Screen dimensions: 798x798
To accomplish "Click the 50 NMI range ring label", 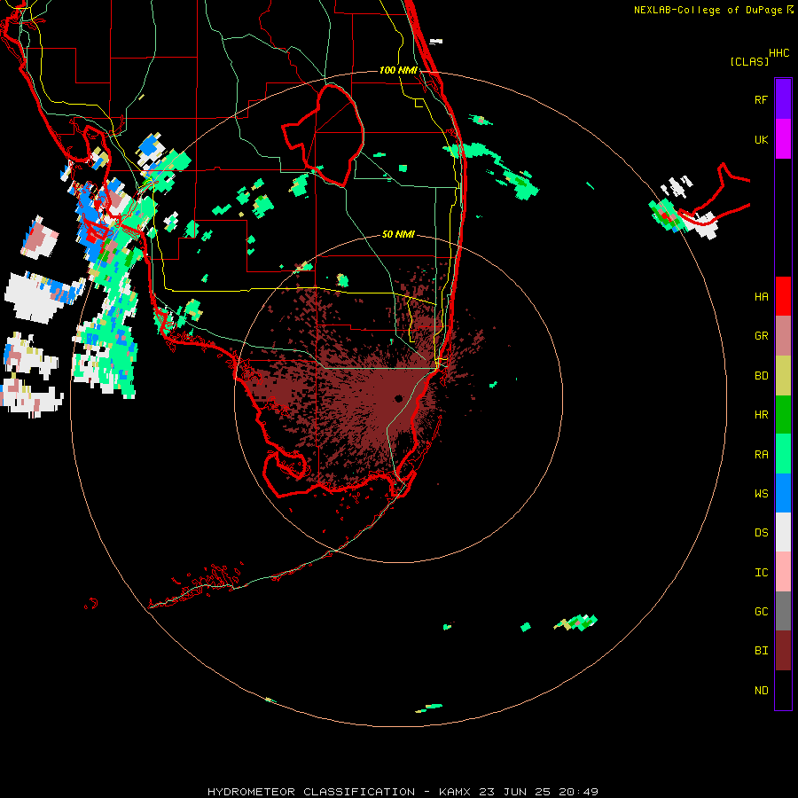I will (398, 234).
